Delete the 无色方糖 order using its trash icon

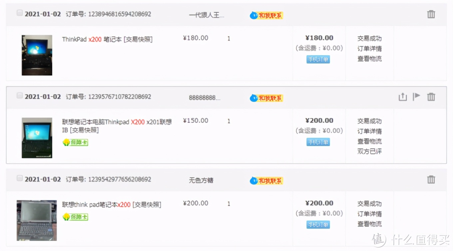coord(431,179)
